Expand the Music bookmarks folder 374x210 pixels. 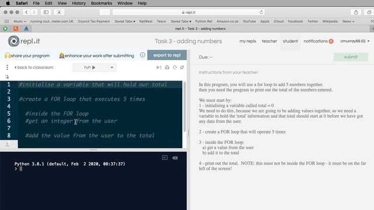tap(19, 21)
